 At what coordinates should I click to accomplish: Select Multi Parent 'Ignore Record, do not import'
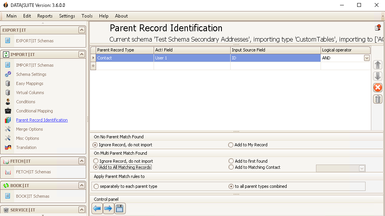coord(96,161)
